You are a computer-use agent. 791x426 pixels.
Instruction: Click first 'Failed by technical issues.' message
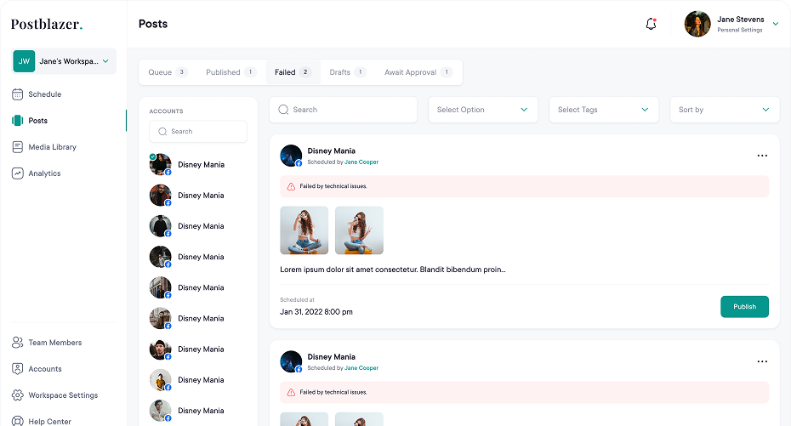point(333,186)
